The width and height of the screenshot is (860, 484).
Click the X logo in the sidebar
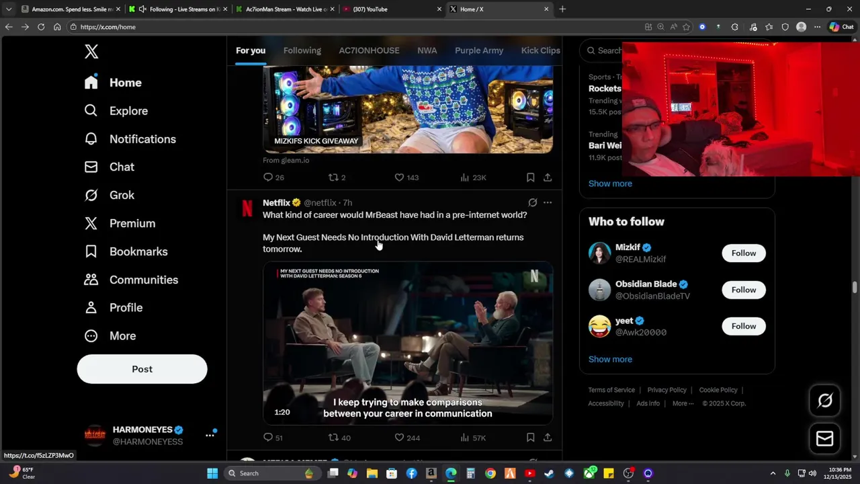tap(91, 52)
